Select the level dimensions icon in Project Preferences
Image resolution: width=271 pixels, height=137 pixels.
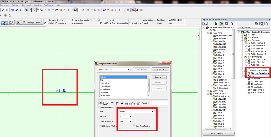pos(117,103)
